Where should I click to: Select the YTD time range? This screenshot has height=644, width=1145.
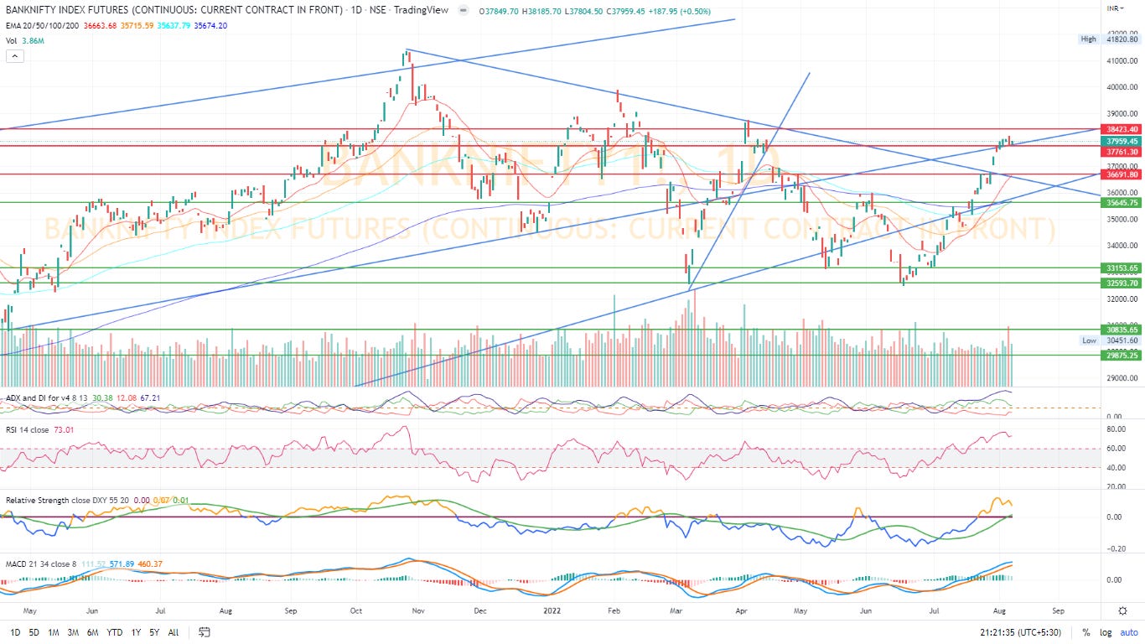[115, 632]
